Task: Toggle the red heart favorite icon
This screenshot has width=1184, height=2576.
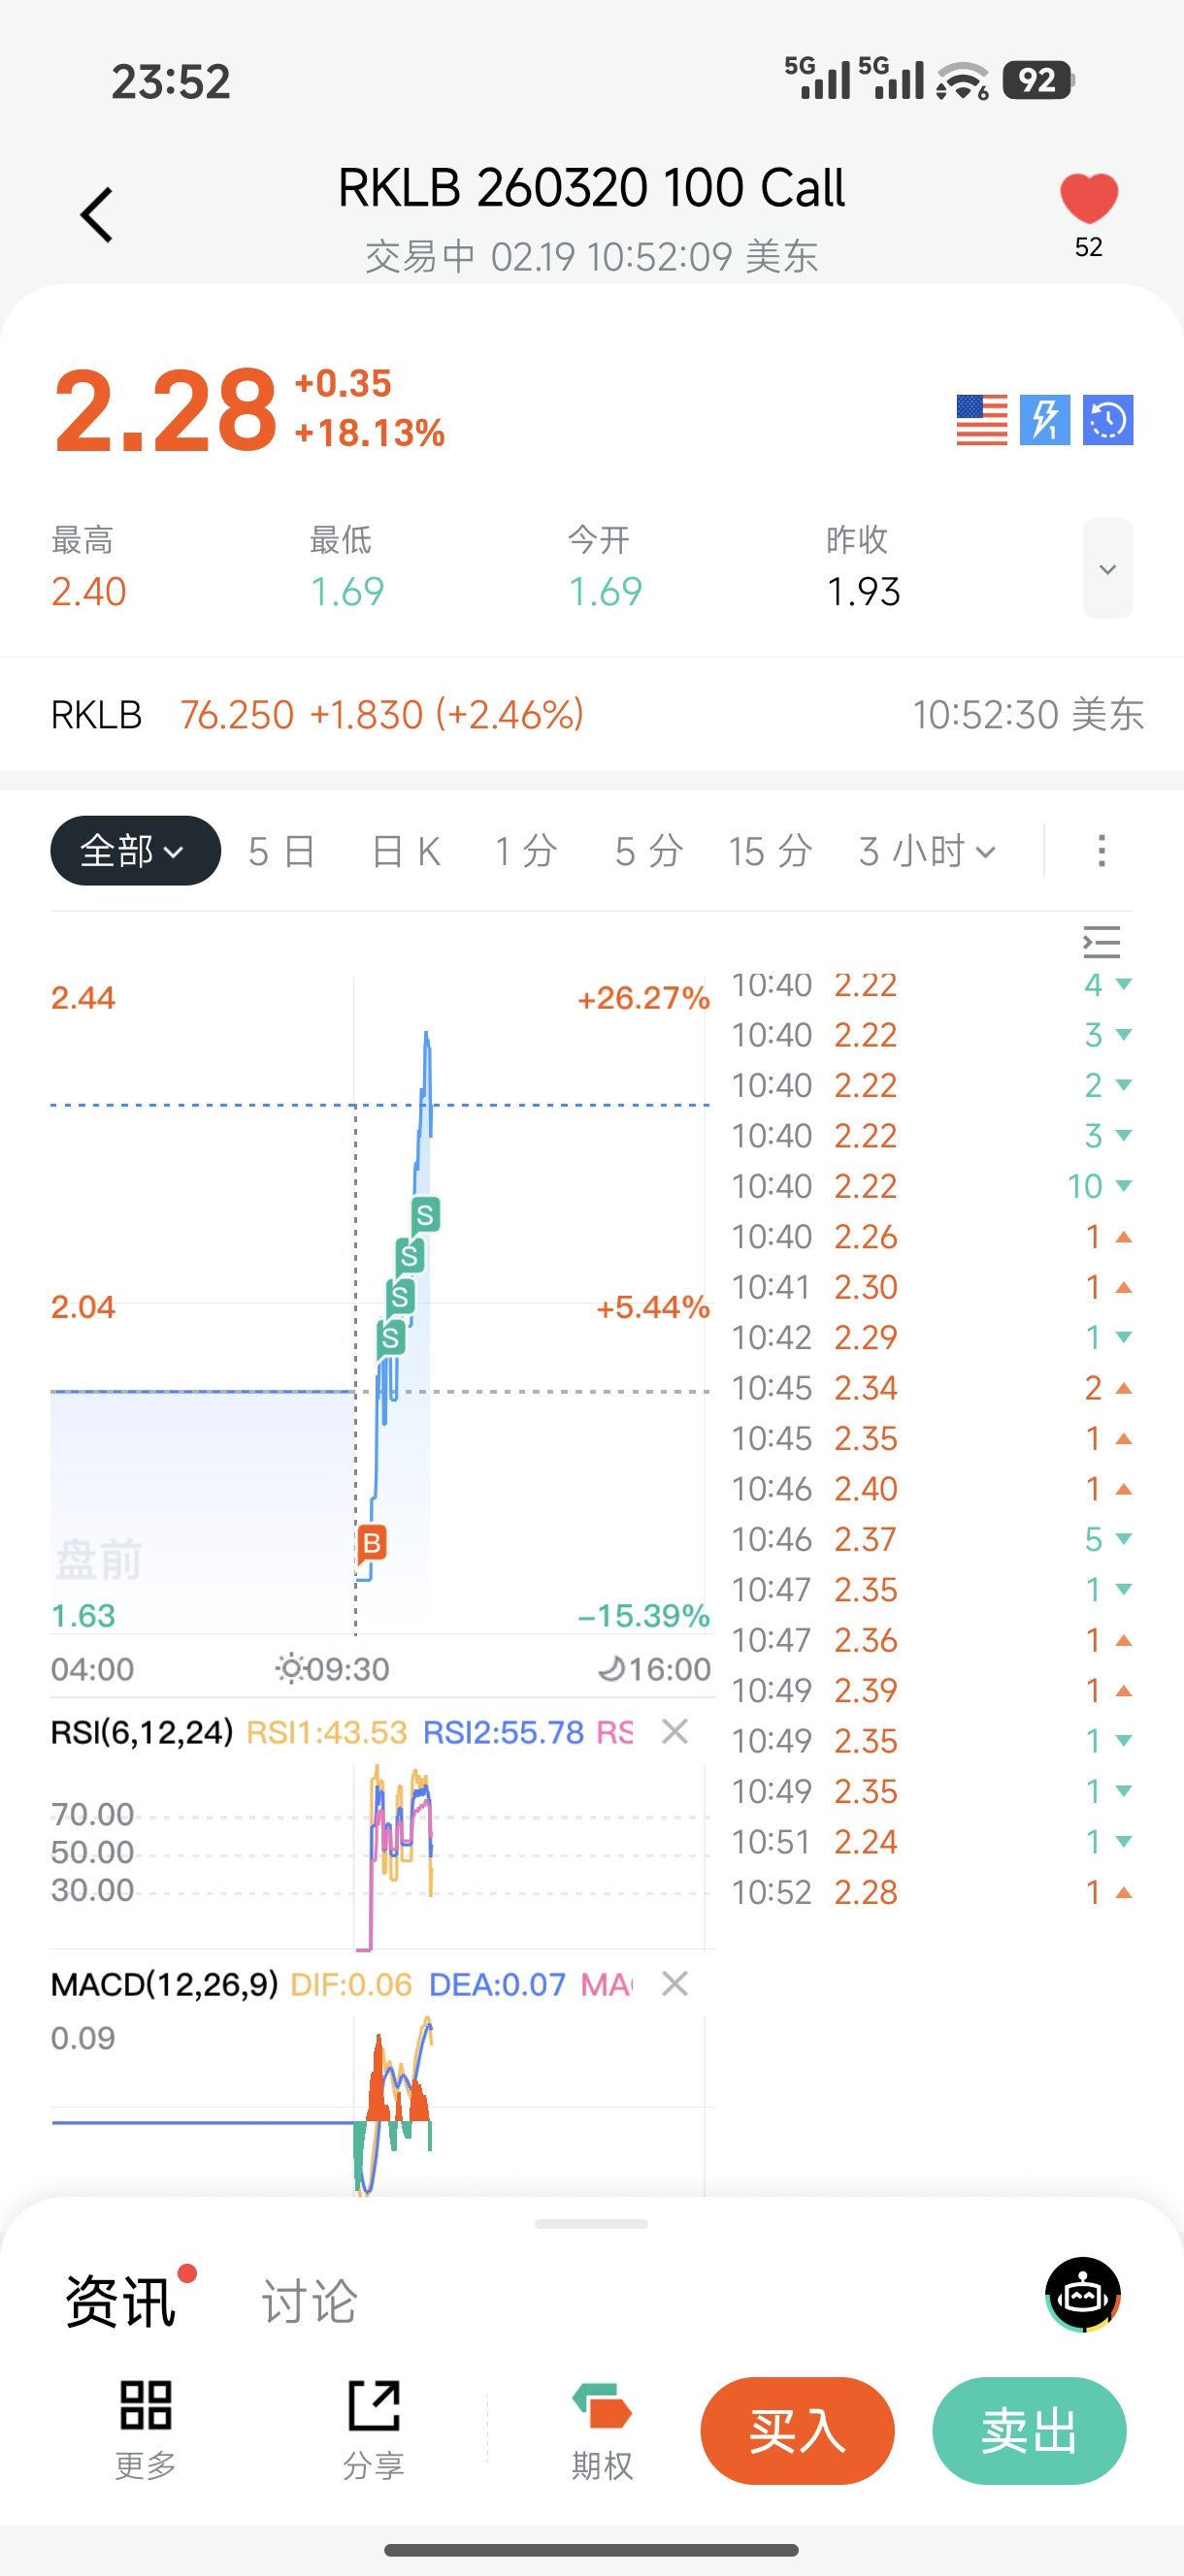Action: 1088,198
